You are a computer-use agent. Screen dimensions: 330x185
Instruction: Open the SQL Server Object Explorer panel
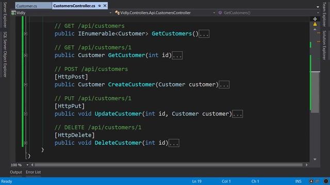[5, 54]
